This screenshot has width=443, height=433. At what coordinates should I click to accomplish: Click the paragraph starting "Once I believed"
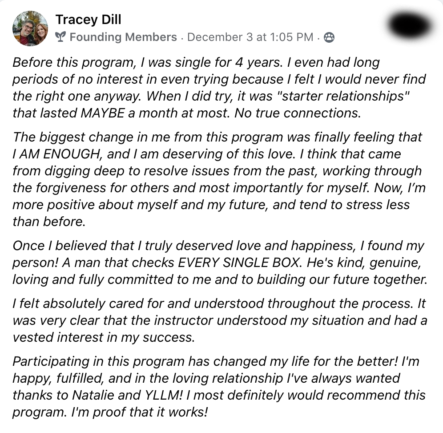coord(218,263)
